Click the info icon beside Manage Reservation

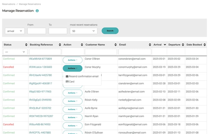tap(37, 11)
